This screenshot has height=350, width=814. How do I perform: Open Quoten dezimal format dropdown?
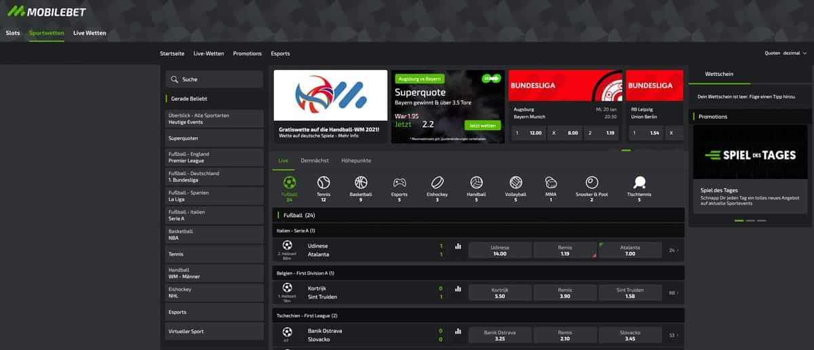point(786,53)
